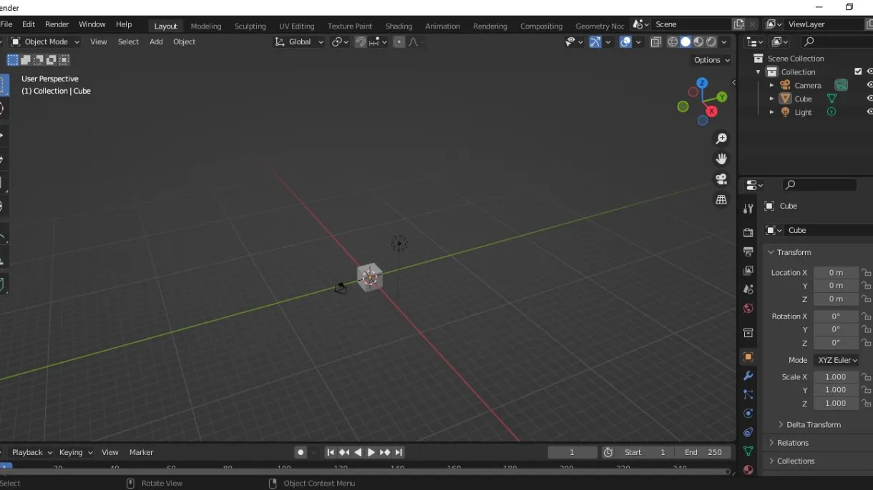873x490 pixels.
Task: Open the Material properties tab
Action: coord(748,469)
